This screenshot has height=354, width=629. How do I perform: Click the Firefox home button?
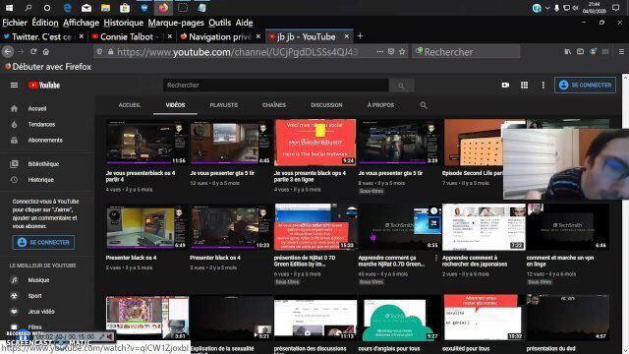46,52
